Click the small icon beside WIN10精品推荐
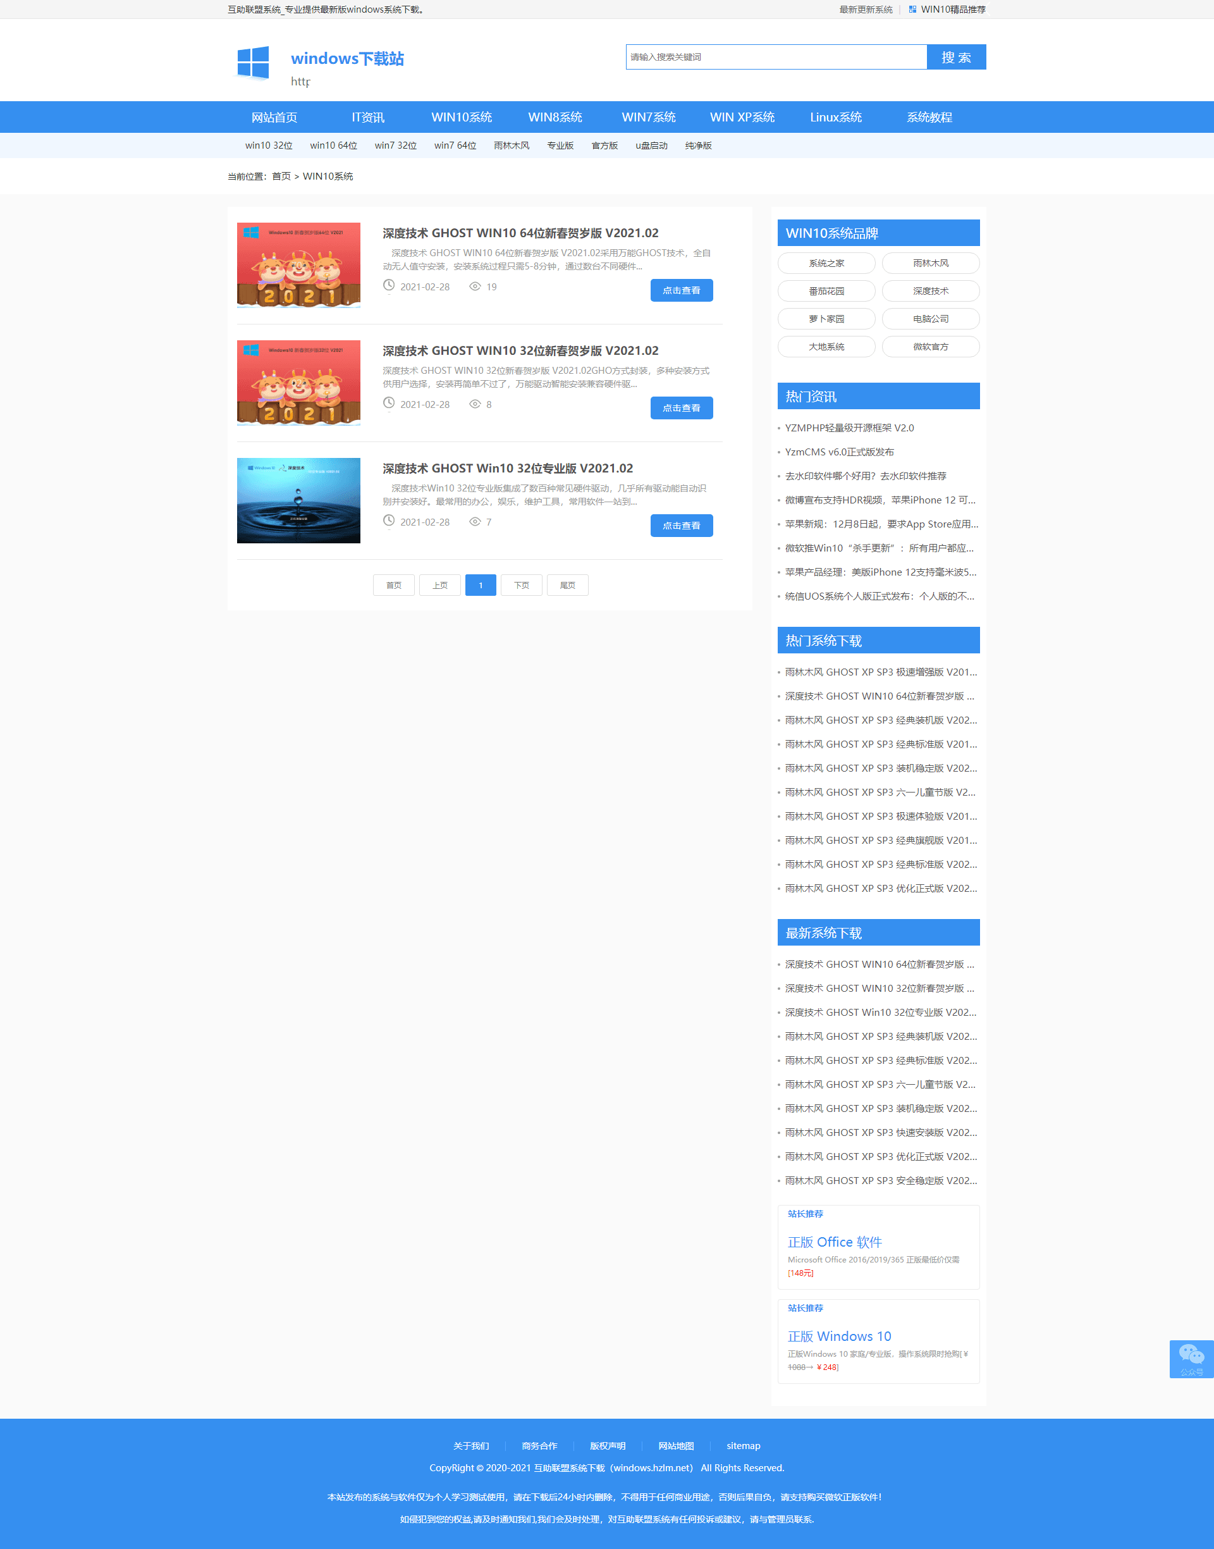This screenshot has width=1214, height=1549. pos(912,9)
